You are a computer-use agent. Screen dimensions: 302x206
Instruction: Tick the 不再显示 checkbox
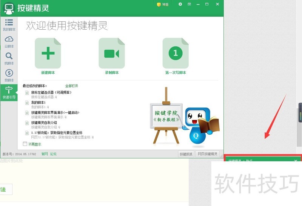point(25,144)
